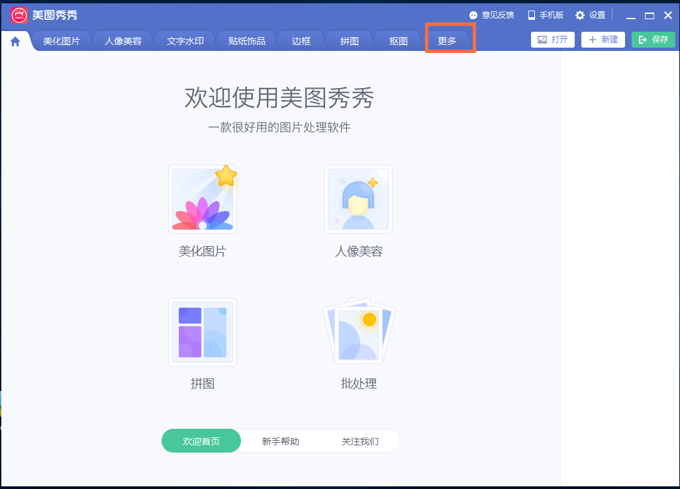Click the green 保存 save button
This screenshot has width=680, height=489.
pyautogui.click(x=654, y=40)
